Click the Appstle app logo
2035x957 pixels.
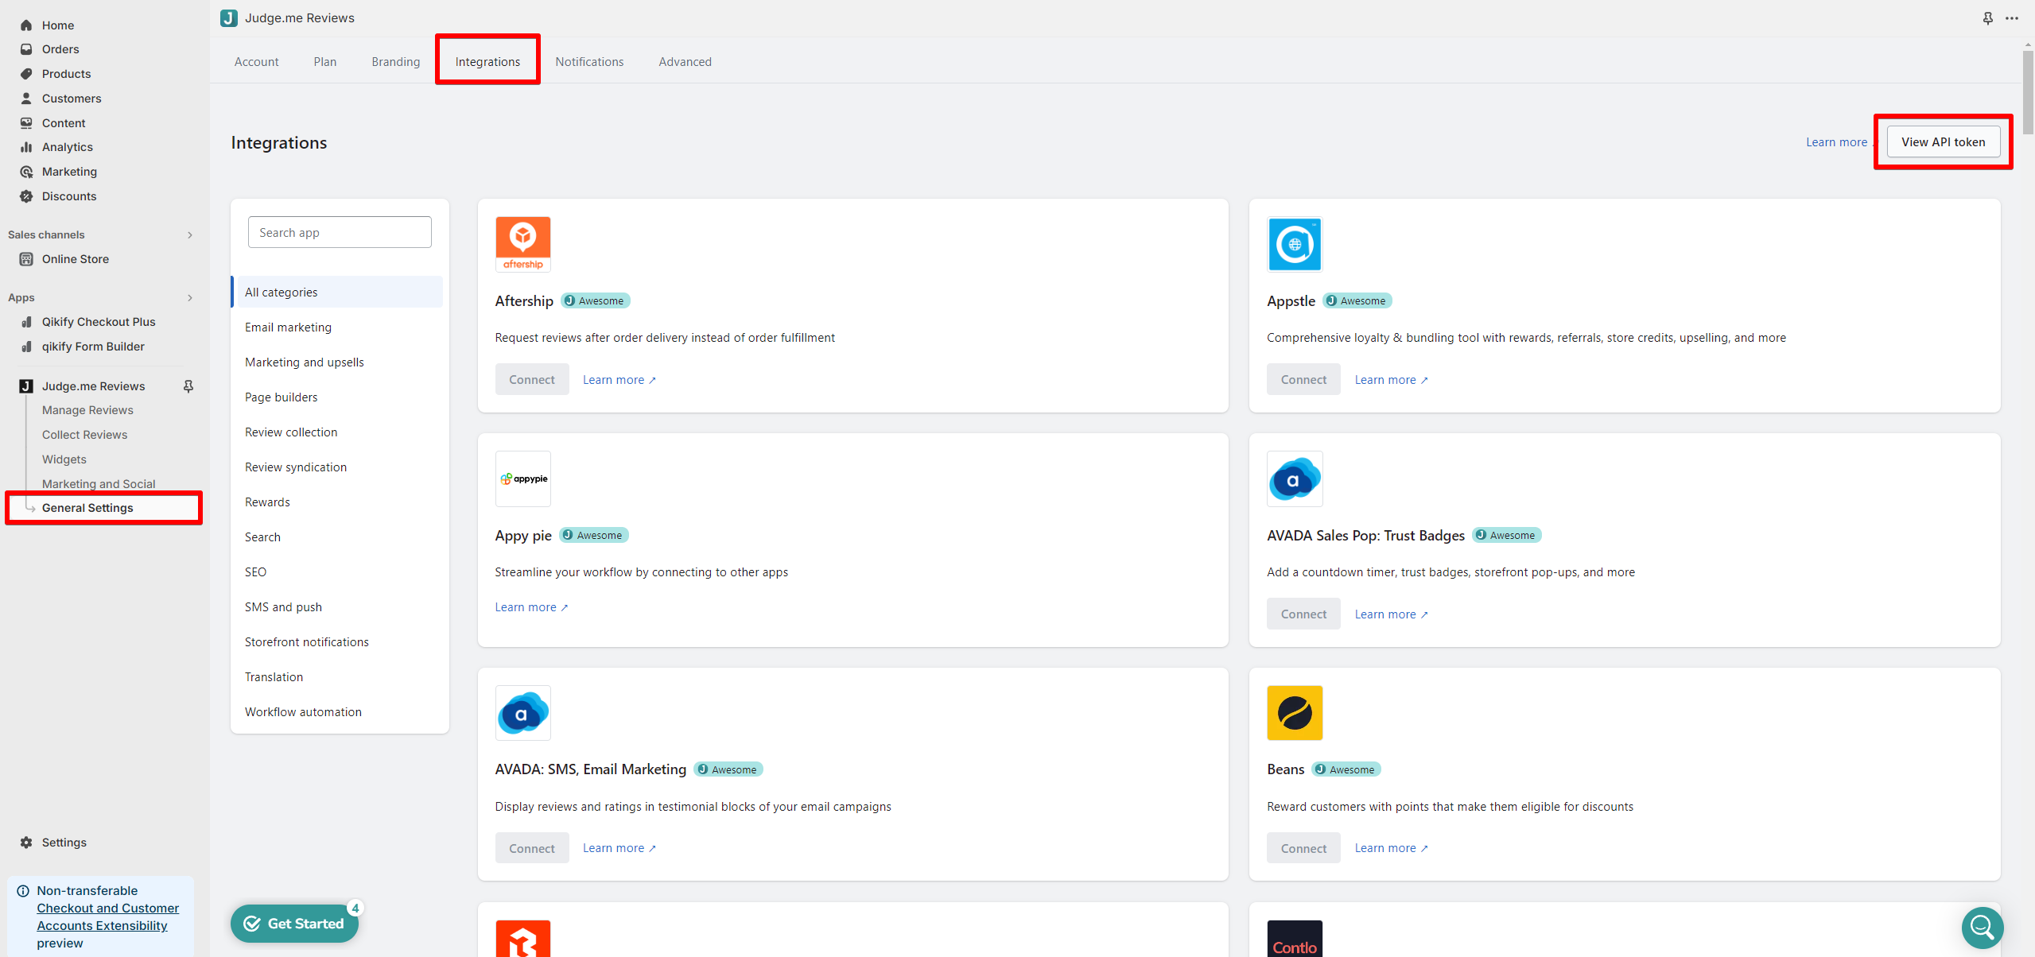coord(1295,244)
